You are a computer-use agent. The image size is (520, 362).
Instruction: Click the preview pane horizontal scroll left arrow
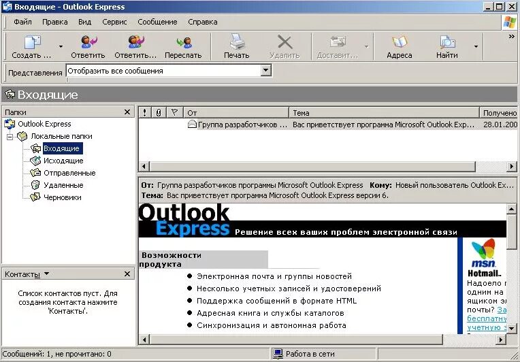144,340
